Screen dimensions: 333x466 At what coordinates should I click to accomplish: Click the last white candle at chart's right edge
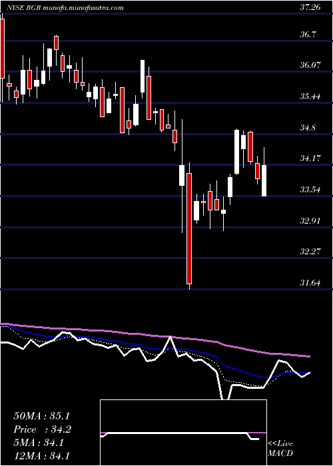[264, 180]
